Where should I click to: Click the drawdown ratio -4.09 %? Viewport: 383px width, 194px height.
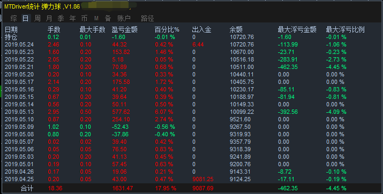click(x=336, y=112)
